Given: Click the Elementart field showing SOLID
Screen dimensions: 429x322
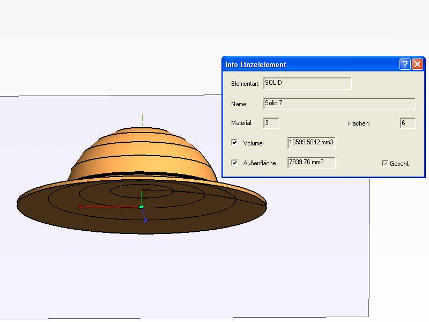Looking at the screenshot, I should (307, 83).
